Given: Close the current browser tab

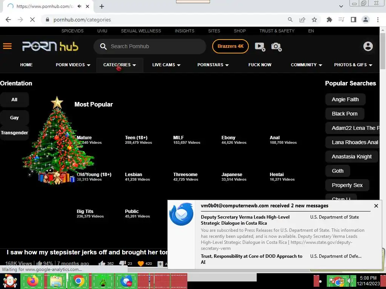Looking at the screenshot, I should 87,6.
